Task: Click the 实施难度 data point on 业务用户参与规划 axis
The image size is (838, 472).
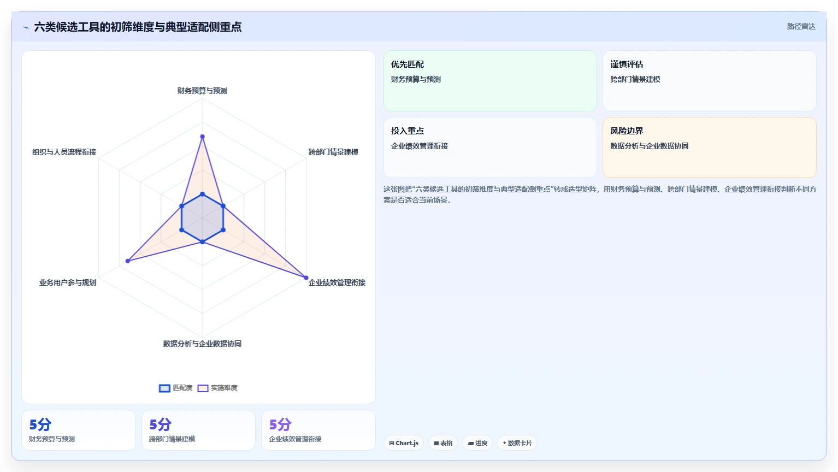Action: pyautogui.click(x=128, y=261)
